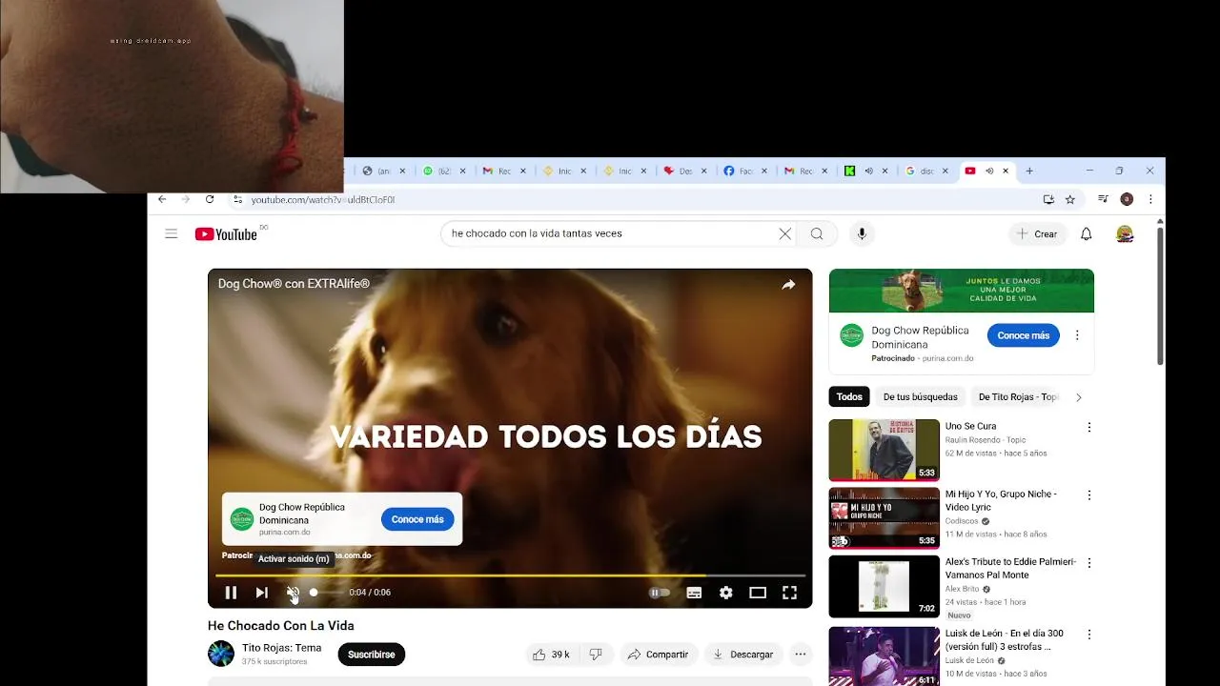
Task: Open options for Alex's Tribute video
Action: point(1088,563)
